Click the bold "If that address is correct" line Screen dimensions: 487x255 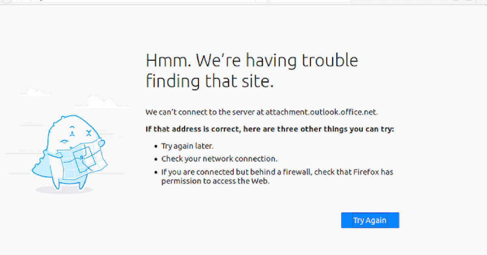point(269,130)
